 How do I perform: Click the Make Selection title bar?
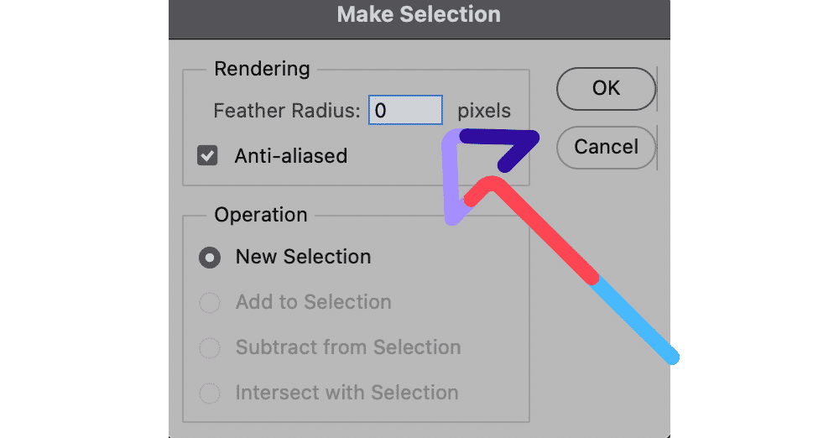point(419,15)
